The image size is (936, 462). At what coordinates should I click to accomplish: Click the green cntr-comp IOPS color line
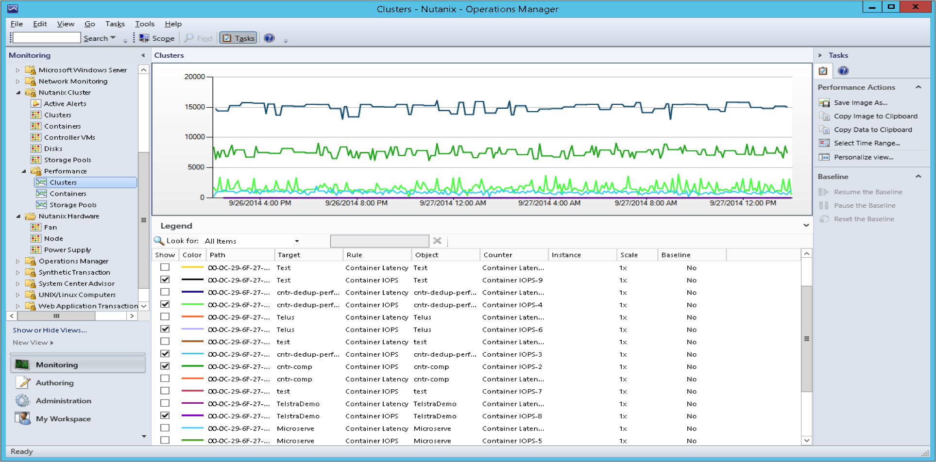click(x=192, y=366)
